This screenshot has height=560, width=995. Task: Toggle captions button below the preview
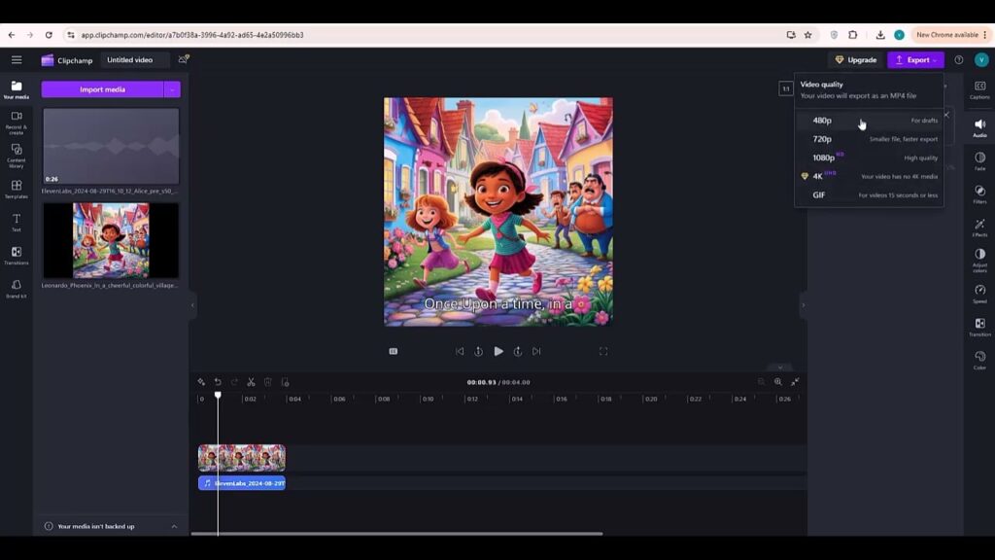[394, 351]
